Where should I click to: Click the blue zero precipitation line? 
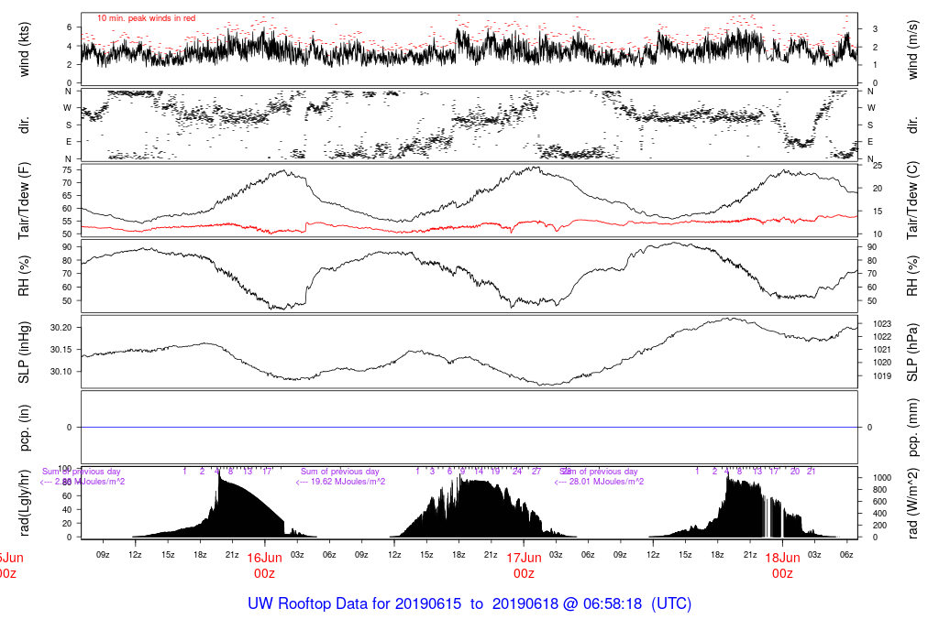coord(469,427)
